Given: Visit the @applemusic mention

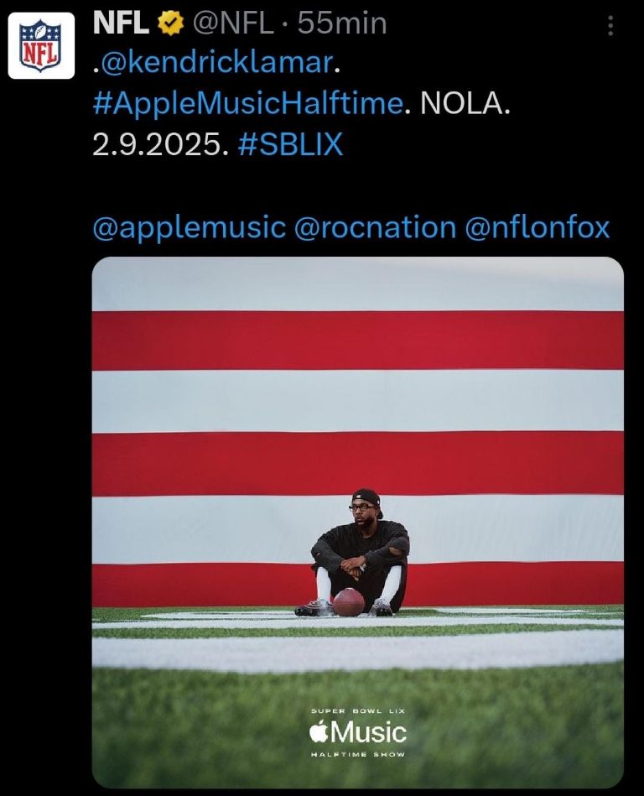Looking at the screenshot, I should pyautogui.click(x=190, y=227).
